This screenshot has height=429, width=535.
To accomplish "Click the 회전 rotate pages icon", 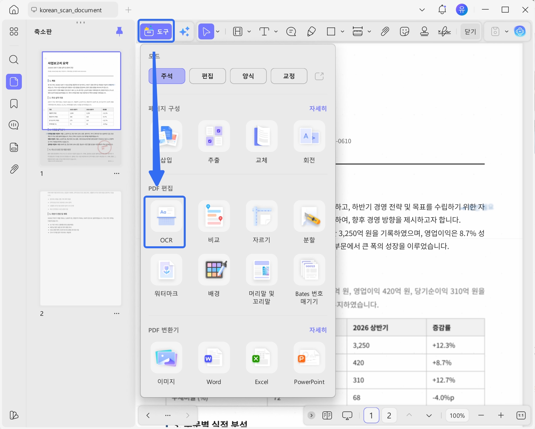I will click(309, 136).
